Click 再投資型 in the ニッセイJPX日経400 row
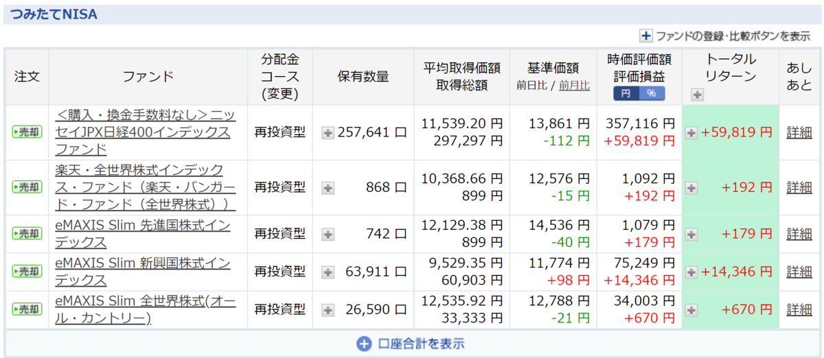Viewport: 824px width, 358px height. [280, 132]
